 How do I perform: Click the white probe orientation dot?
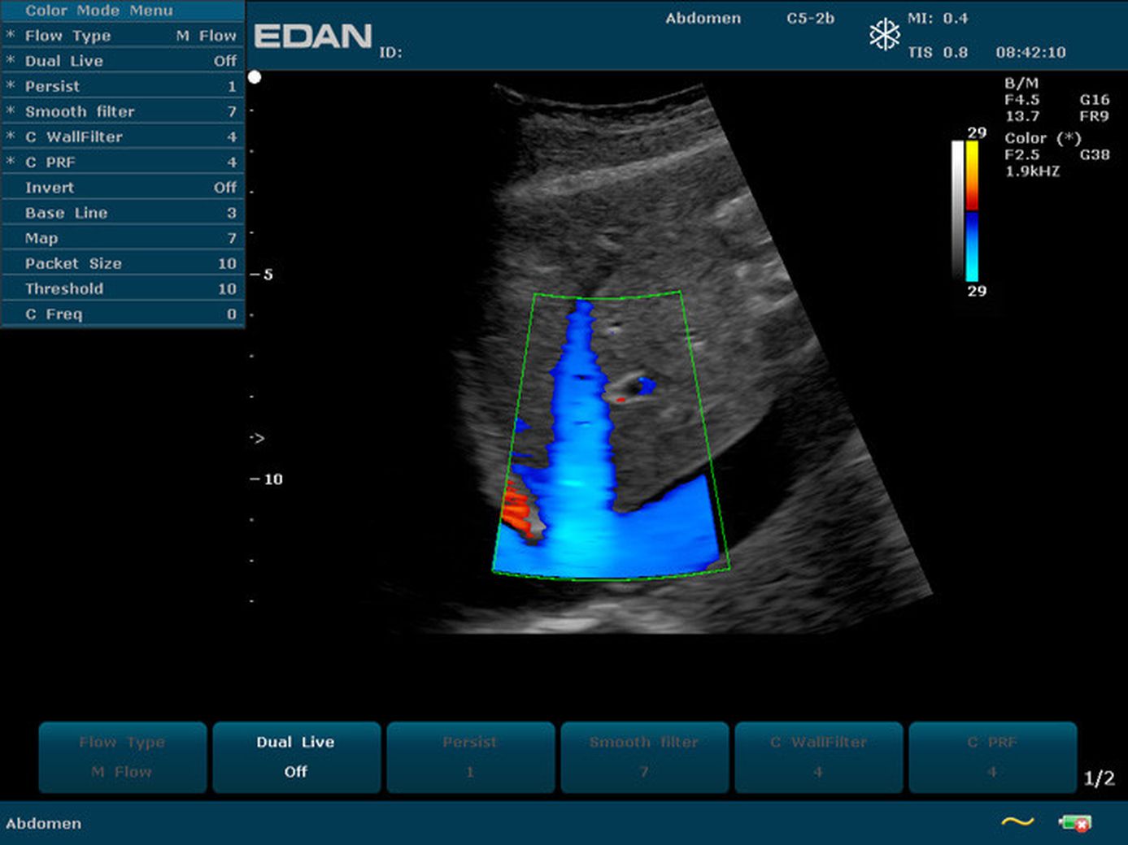tap(255, 77)
